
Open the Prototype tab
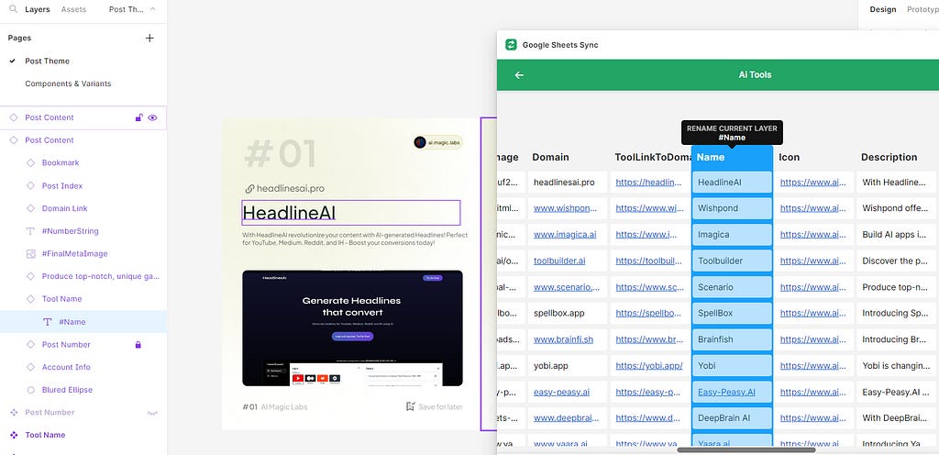tap(922, 9)
